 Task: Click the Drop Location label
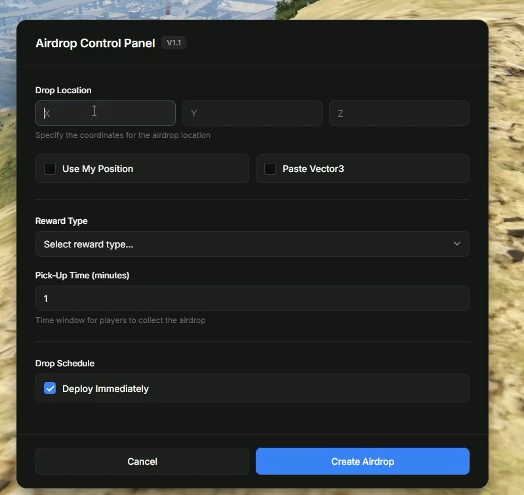pyautogui.click(x=64, y=91)
